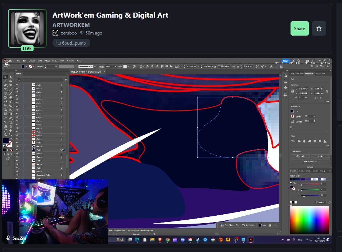Hide the topmost Path layer
The width and height of the screenshot is (342, 252).
(17, 85)
